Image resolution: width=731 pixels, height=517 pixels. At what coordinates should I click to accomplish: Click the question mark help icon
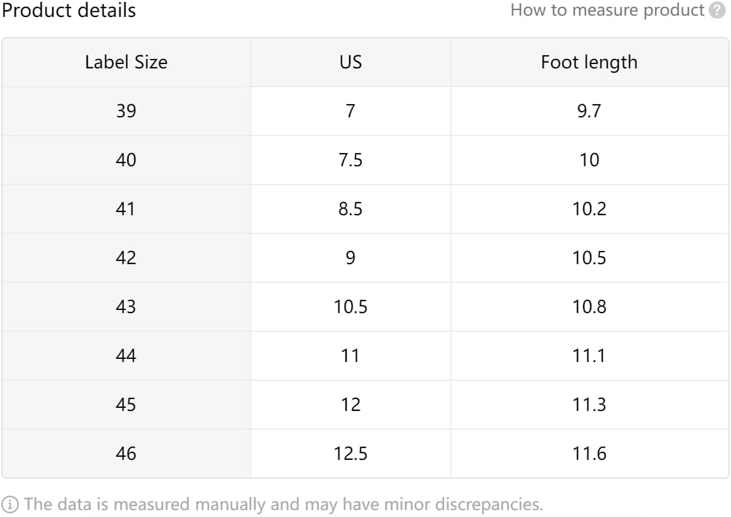(x=717, y=11)
